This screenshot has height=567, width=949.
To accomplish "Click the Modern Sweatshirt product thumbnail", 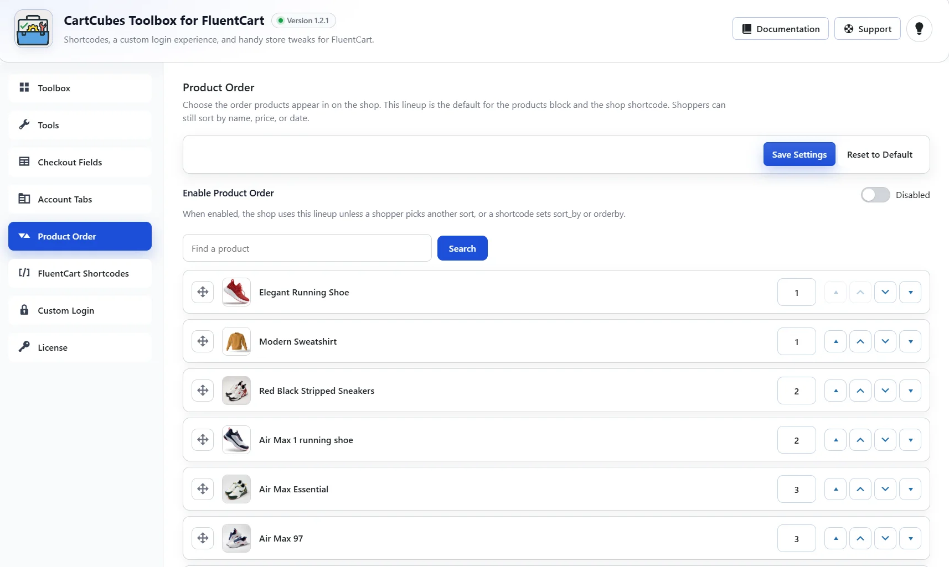I will coord(236,341).
